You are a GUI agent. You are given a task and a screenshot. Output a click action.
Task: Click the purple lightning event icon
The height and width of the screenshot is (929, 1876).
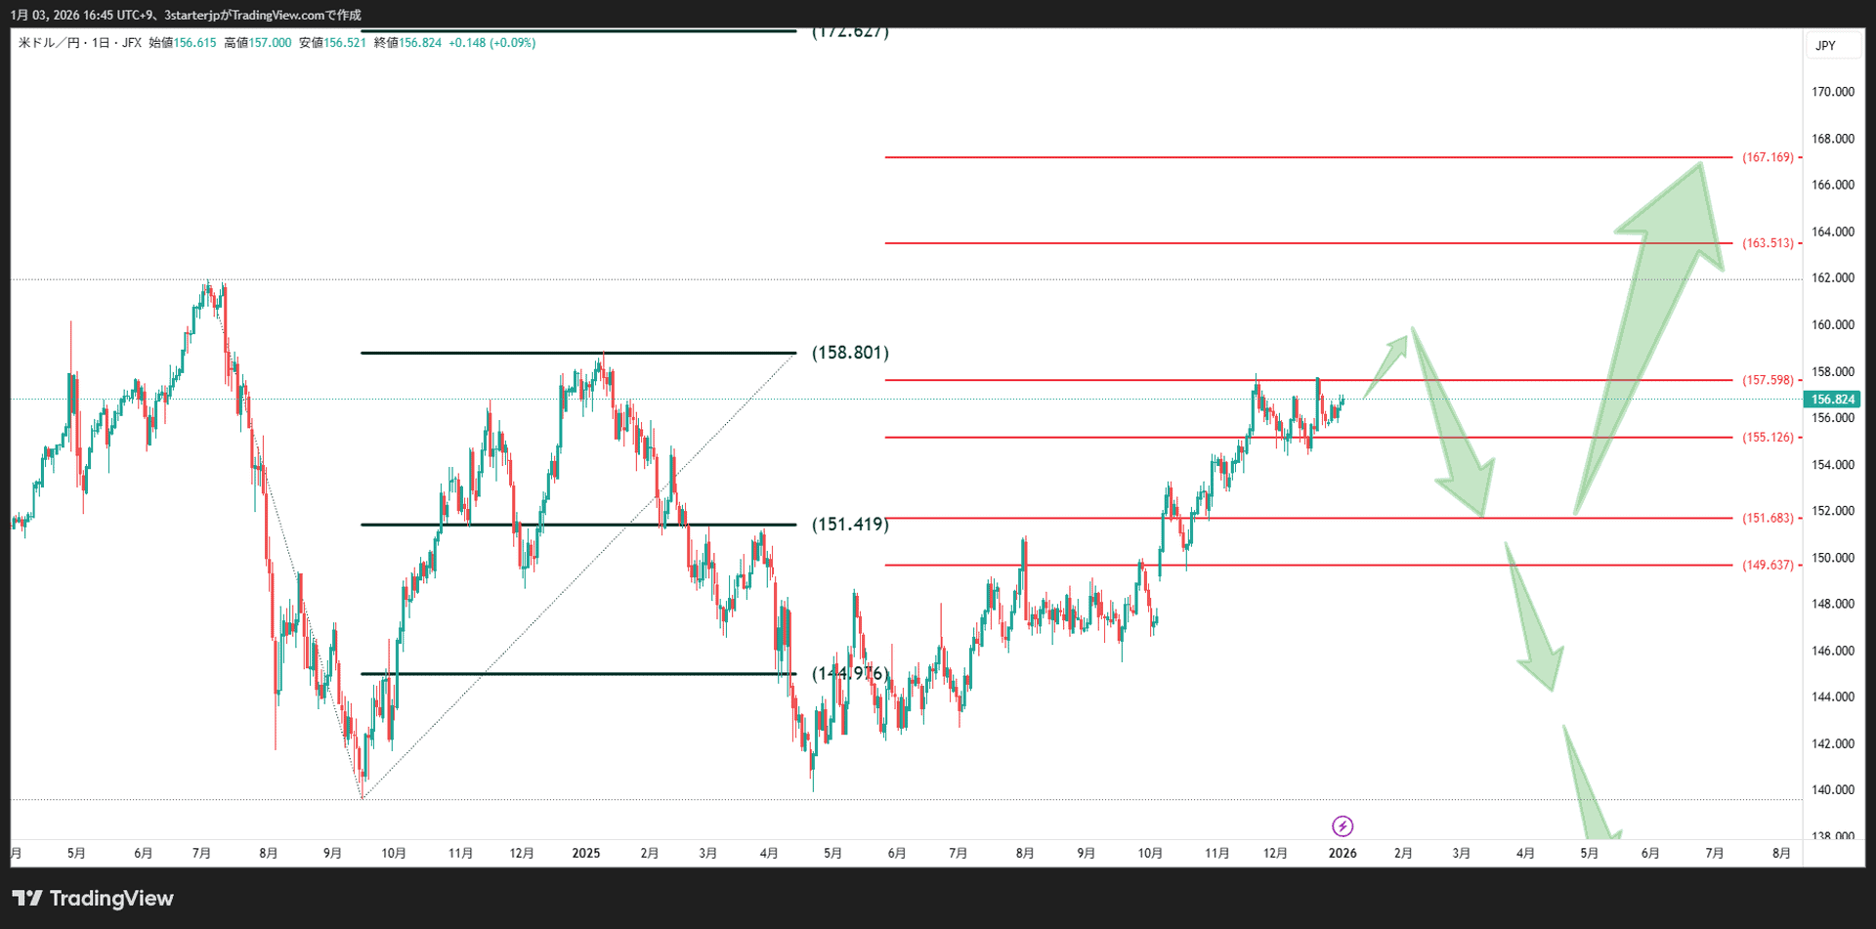tap(1343, 826)
